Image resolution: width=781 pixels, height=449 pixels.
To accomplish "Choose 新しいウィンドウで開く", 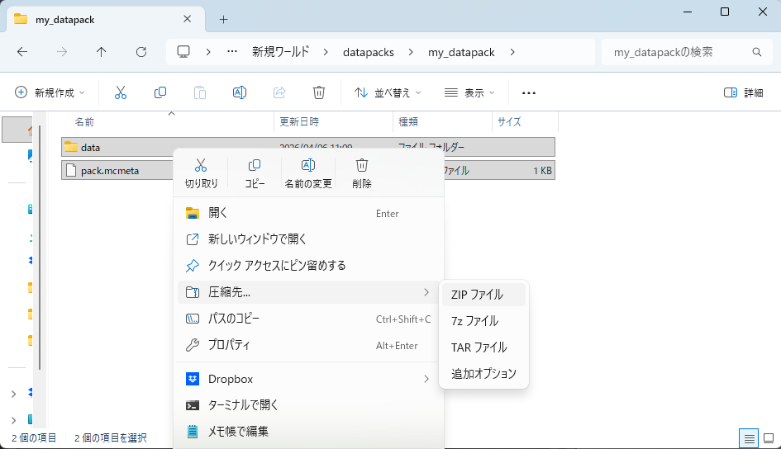I will point(308,239).
